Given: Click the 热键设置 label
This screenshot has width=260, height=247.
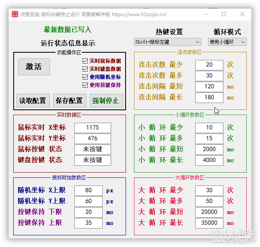Looking at the screenshot, I should pos(169,32).
